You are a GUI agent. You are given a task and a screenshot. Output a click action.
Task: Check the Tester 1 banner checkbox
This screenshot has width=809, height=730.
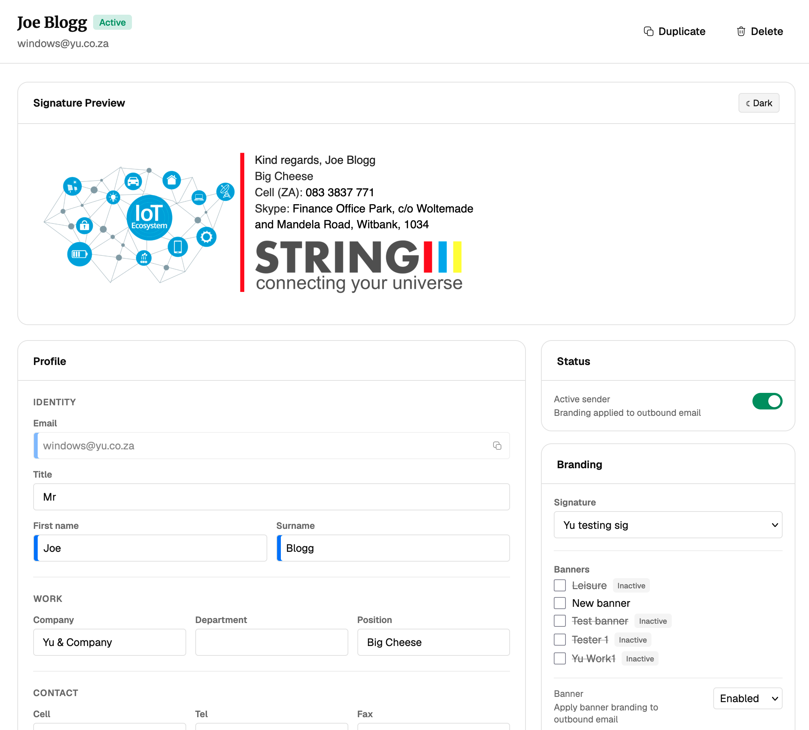click(559, 640)
